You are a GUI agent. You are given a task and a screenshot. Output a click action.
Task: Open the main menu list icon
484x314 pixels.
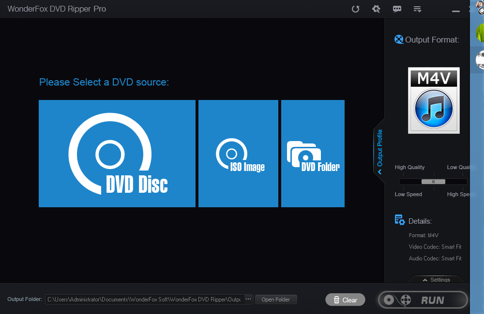[x=417, y=9]
